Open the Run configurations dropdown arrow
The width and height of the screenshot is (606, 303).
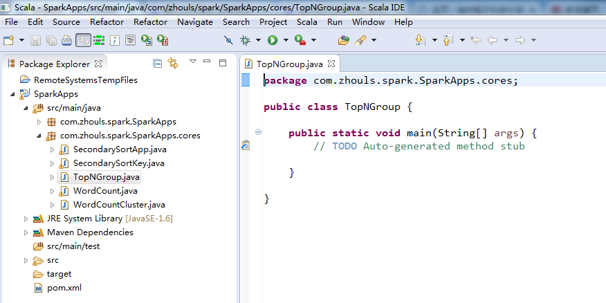286,40
